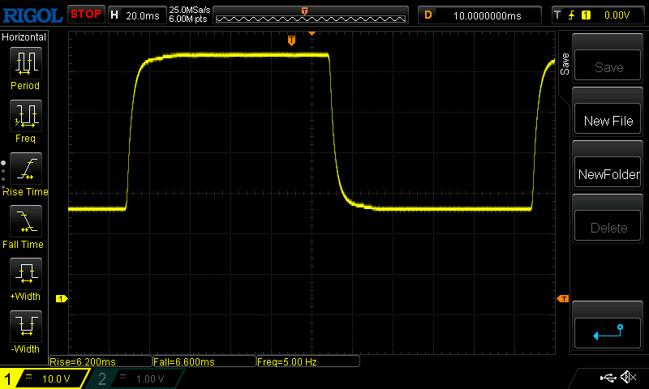Image resolution: width=649 pixels, height=389 pixels.
Task: Toggle the STOP run state indicator
Action: click(x=85, y=15)
